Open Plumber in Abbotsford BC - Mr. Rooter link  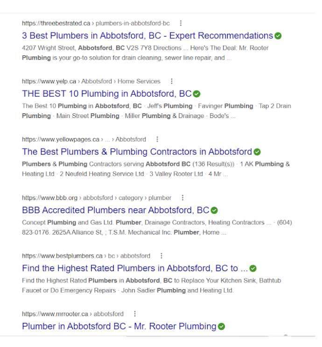[119, 326]
